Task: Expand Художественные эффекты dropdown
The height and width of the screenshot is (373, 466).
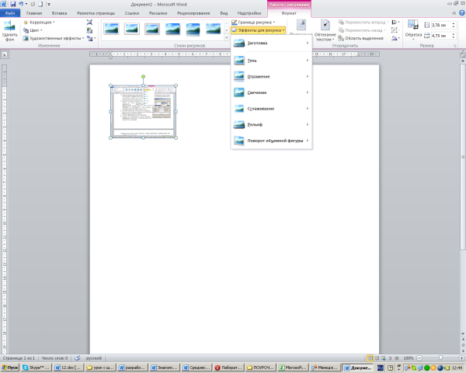Action: pyautogui.click(x=53, y=37)
